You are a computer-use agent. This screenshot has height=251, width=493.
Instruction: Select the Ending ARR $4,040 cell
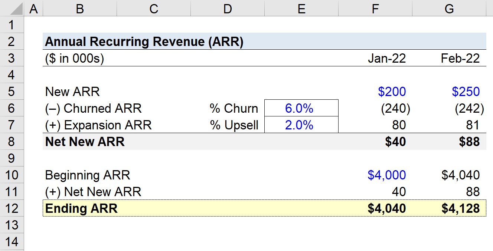click(x=375, y=208)
